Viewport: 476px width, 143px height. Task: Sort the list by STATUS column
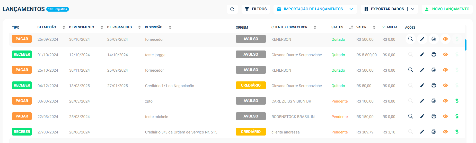351,27
